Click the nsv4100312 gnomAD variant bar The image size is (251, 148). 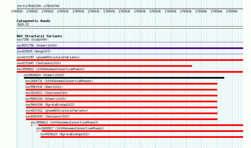tap(122, 113)
